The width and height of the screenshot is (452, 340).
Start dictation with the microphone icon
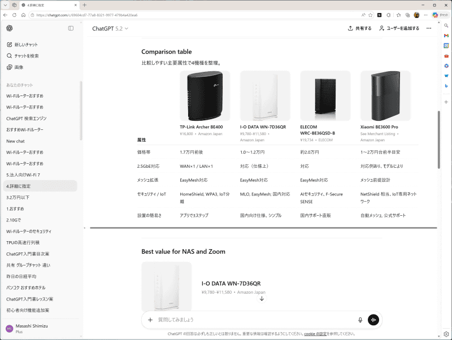[360, 320]
